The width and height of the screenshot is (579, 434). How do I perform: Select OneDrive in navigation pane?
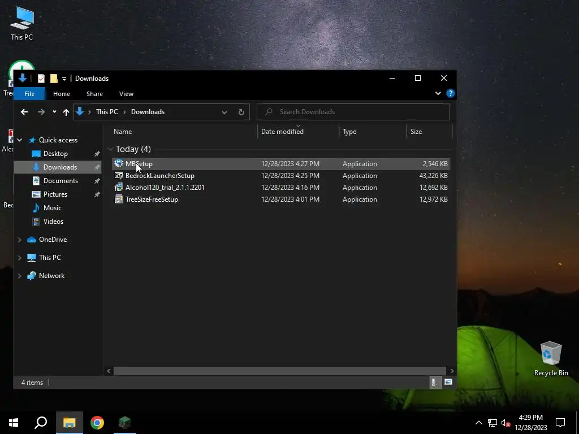(x=53, y=240)
